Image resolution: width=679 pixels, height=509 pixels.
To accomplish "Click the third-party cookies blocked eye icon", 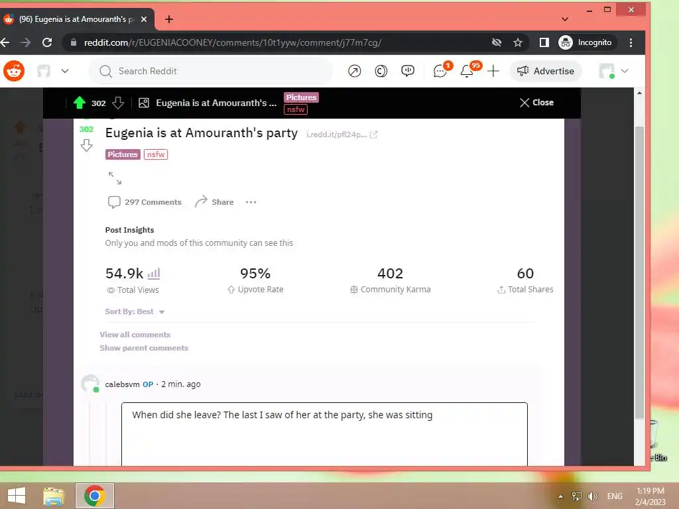I will pyautogui.click(x=497, y=42).
